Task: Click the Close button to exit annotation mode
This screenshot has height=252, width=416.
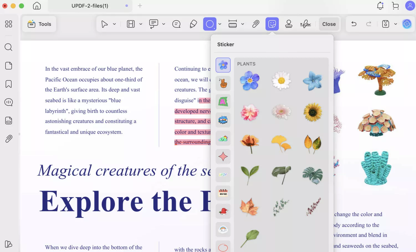Action: (329, 24)
